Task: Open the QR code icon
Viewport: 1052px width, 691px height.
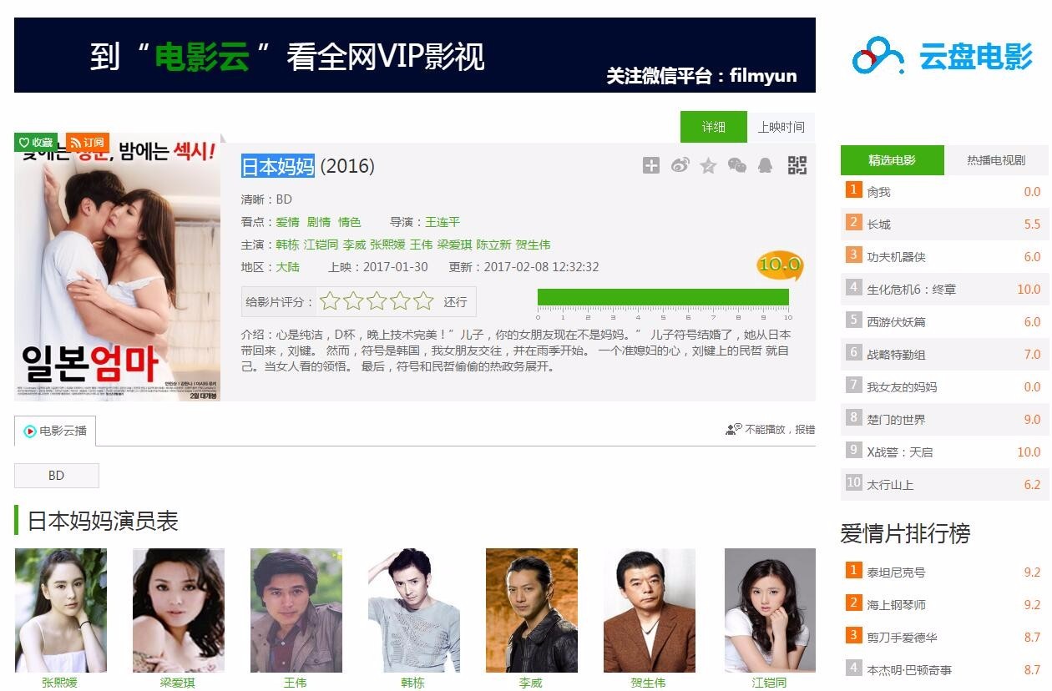Action: pyautogui.click(x=797, y=165)
